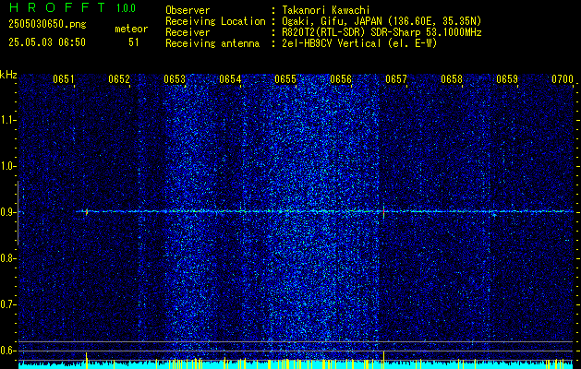Click the 0655 time marker
This screenshot has height=369, width=581.
(x=285, y=79)
